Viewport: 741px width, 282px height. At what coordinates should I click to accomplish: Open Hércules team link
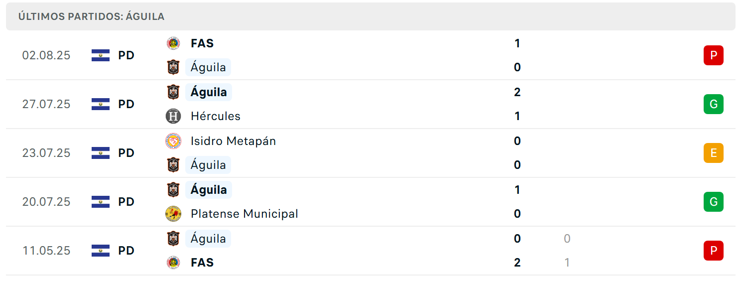216,116
